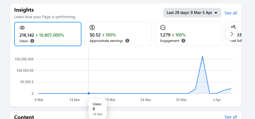This screenshot has height=119, width=255.
Task: Click info icon beside Engagement label
Action: pyautogui.click(x=183, y=41)
